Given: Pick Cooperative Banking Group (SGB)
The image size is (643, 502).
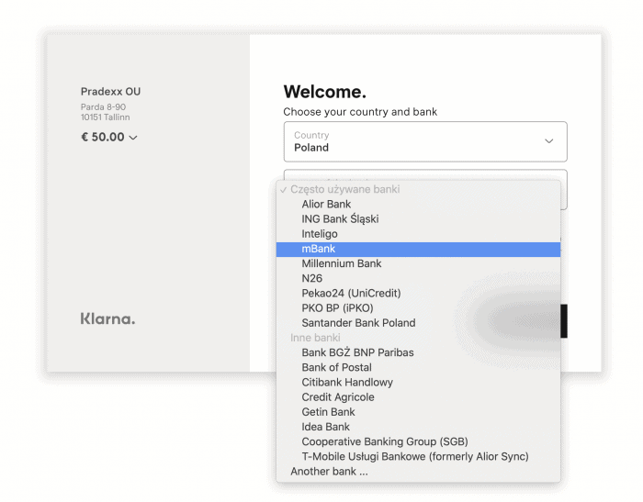Looking at the screenshot, I should tap(418, 441).
